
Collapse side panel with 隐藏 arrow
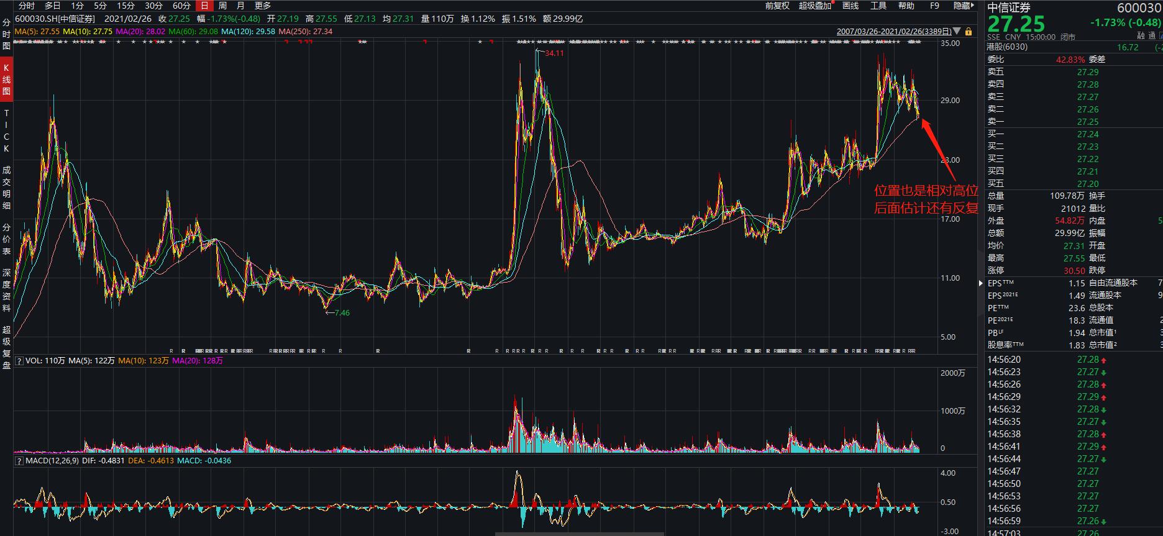pyautogui.click(x=964, y=6)
